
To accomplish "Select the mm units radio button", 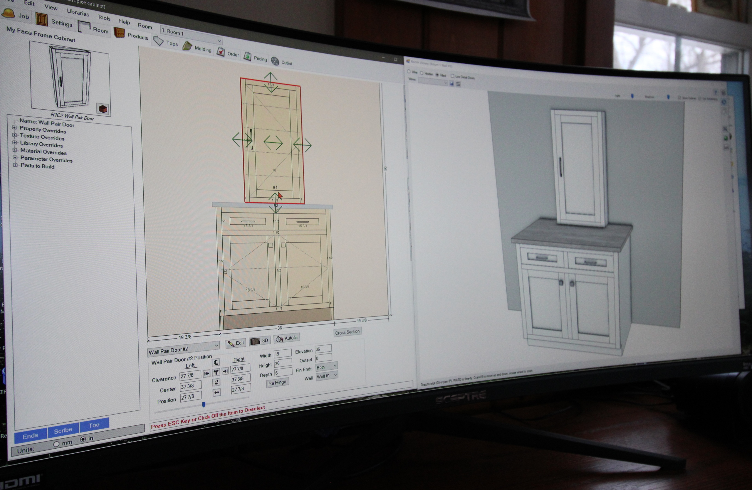I will 57,444.
